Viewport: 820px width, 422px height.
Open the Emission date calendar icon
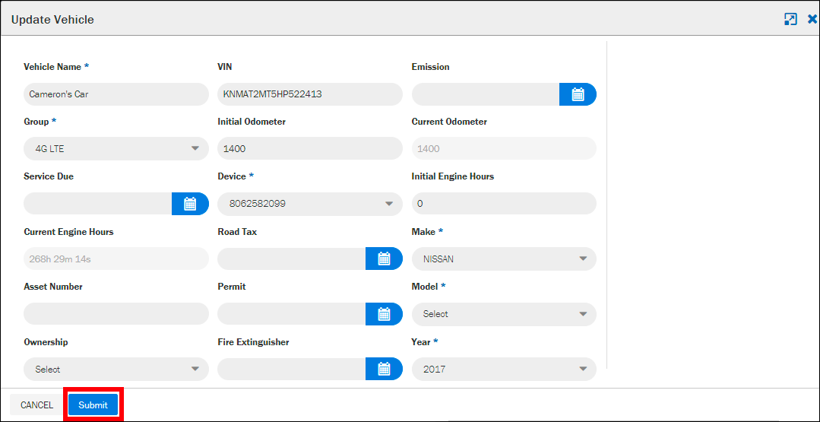[x=578, y=94]
